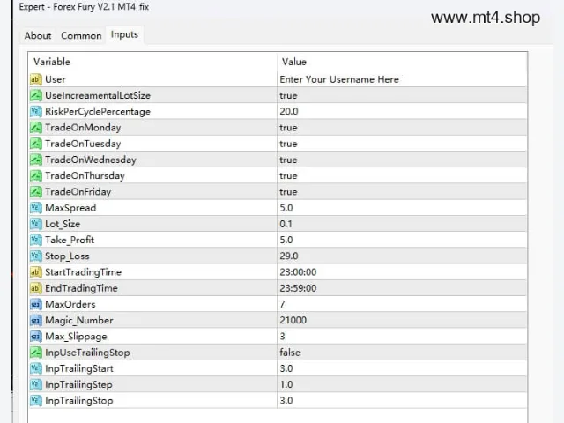Click the TradeOnMonday true value
This screenshot has width=564, height=423.
pos(288,127)
